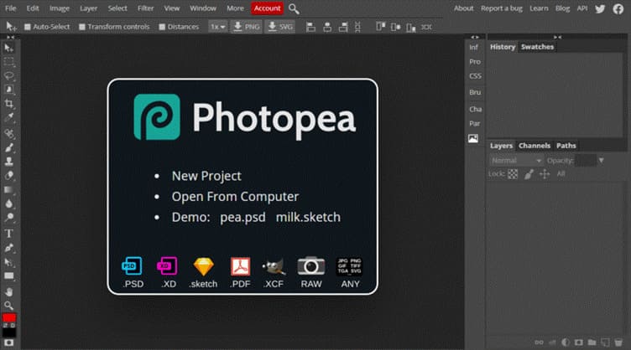Click the New Project link
Viewport: 631px width, 350px height.
coord(206,176)
